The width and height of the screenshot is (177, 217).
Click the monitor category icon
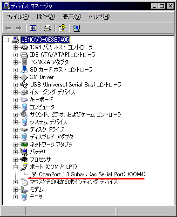(24, 197)
